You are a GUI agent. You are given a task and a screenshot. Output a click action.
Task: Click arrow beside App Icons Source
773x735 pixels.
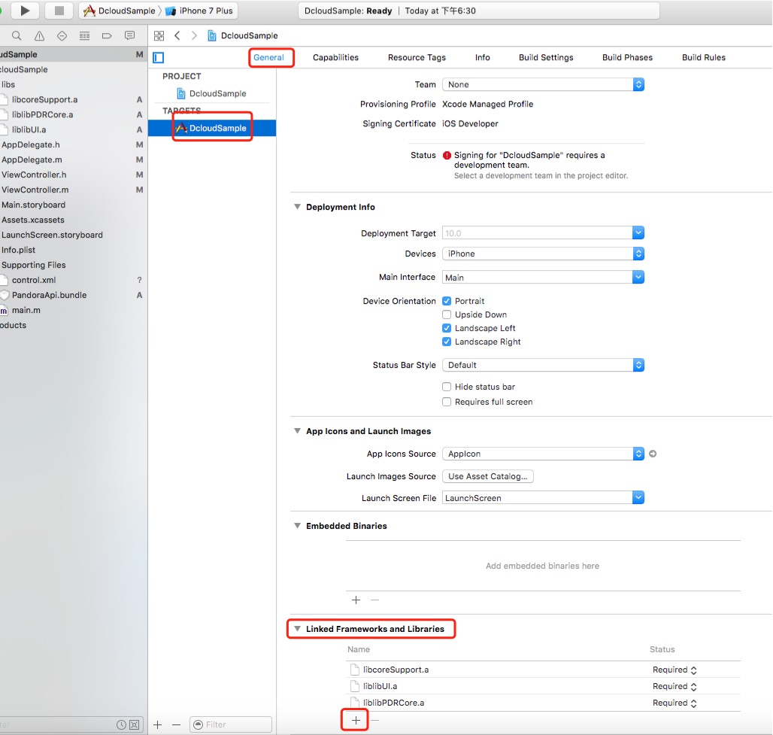[653, 454]
